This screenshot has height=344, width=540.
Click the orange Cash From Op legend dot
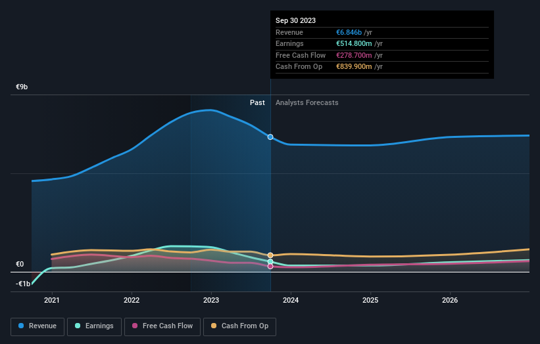[214, 326]
